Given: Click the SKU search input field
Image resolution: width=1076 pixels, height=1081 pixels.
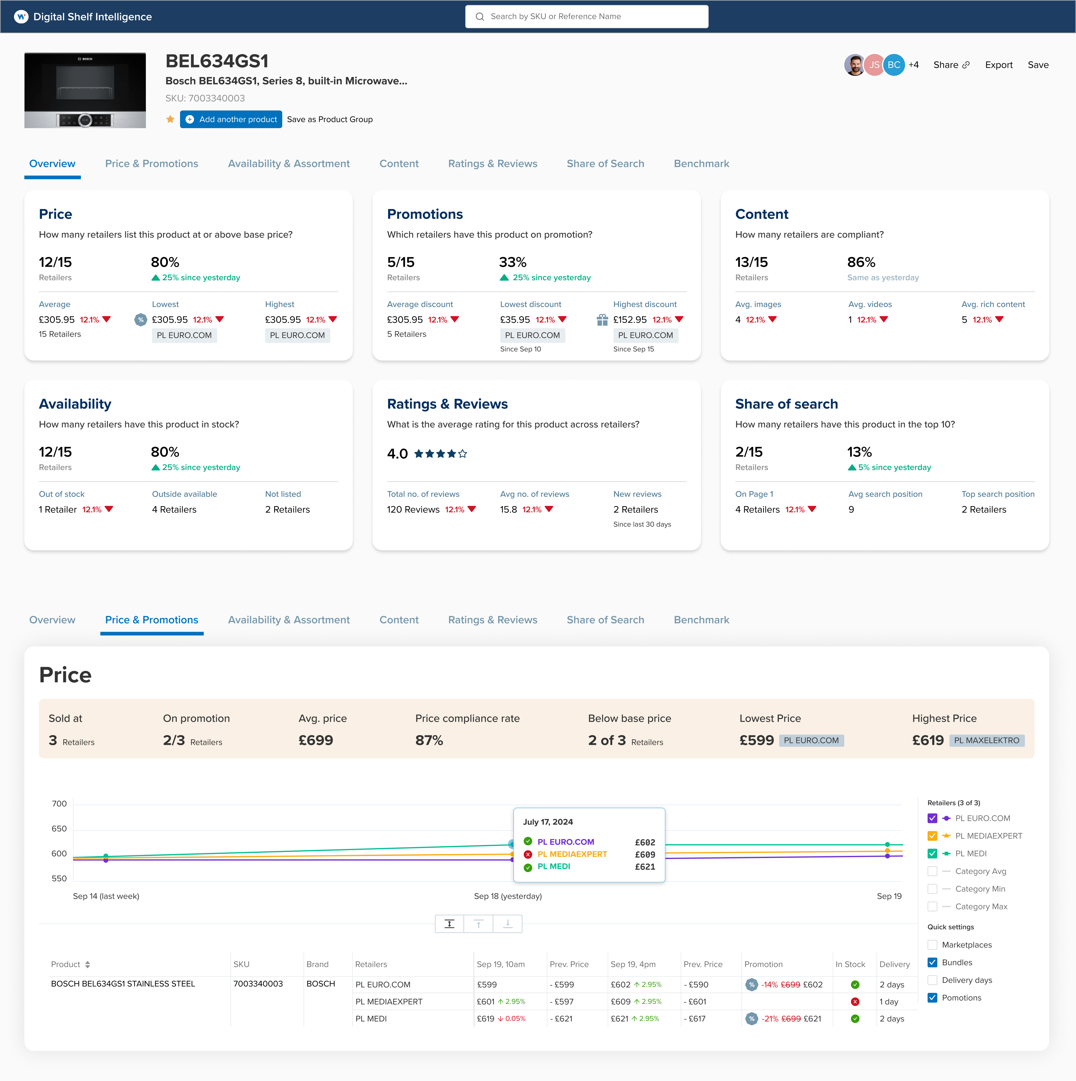Looking at the screenshot, I should click(586, 16).
